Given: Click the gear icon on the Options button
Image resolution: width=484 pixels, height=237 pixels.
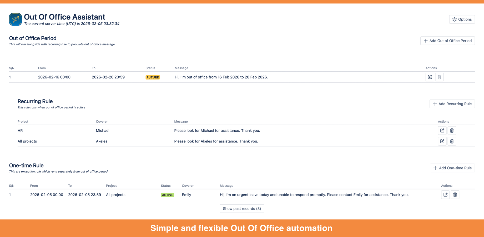Looking at the screenshot, I should (455, 19).
